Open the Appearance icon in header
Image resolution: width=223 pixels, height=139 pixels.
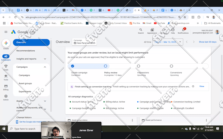click(152, 30)
